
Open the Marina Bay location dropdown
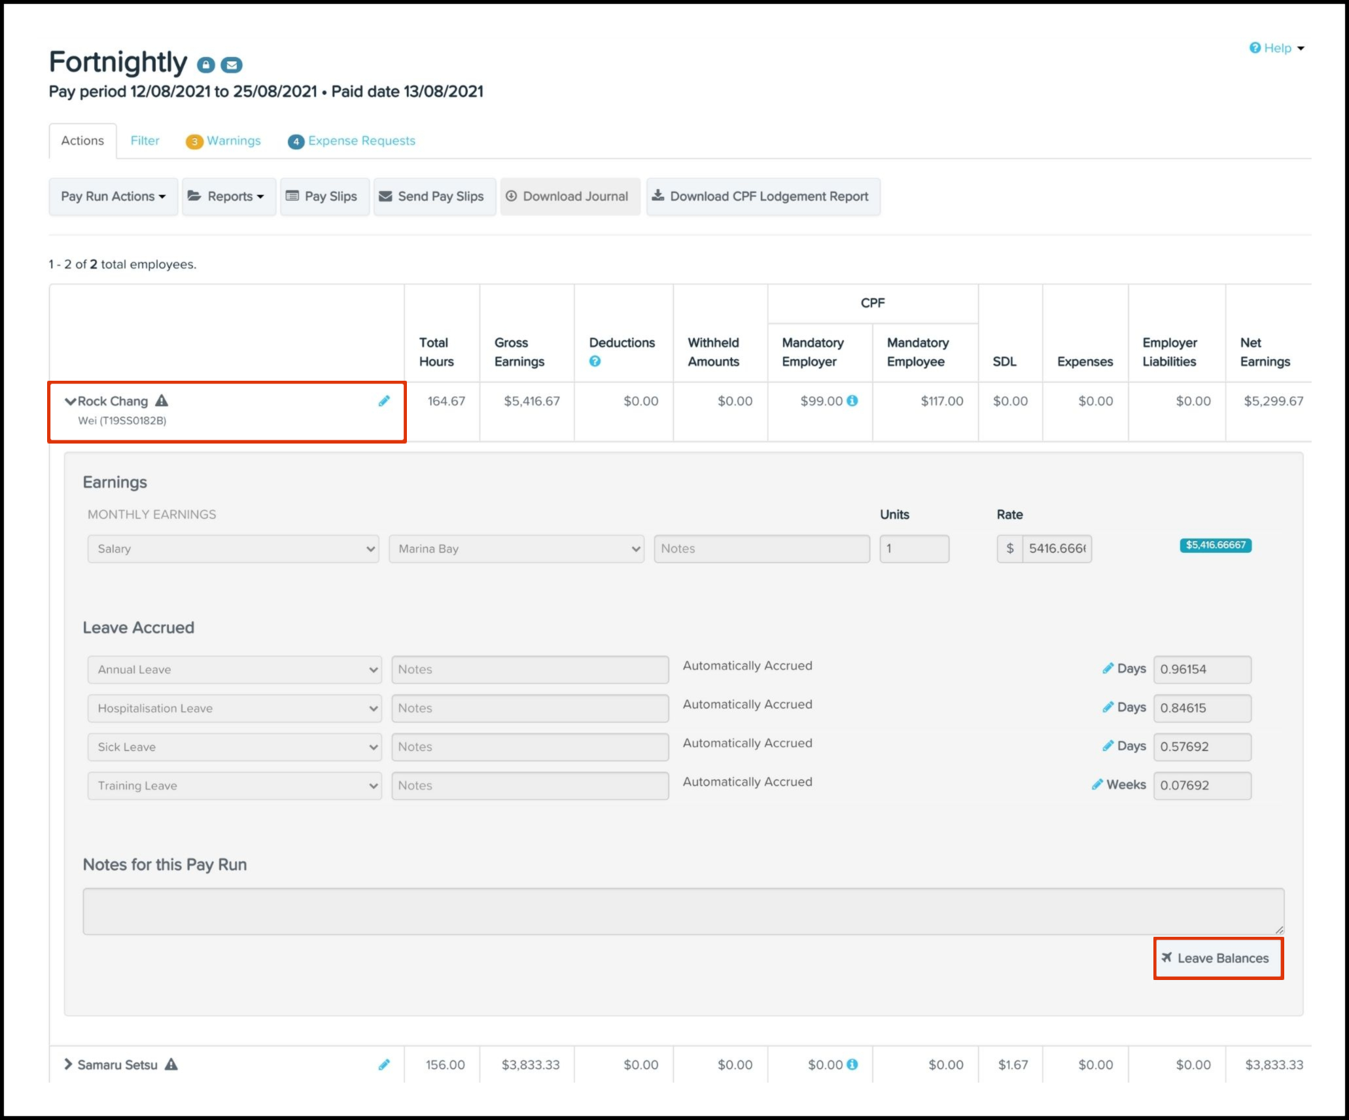point(517,549)
